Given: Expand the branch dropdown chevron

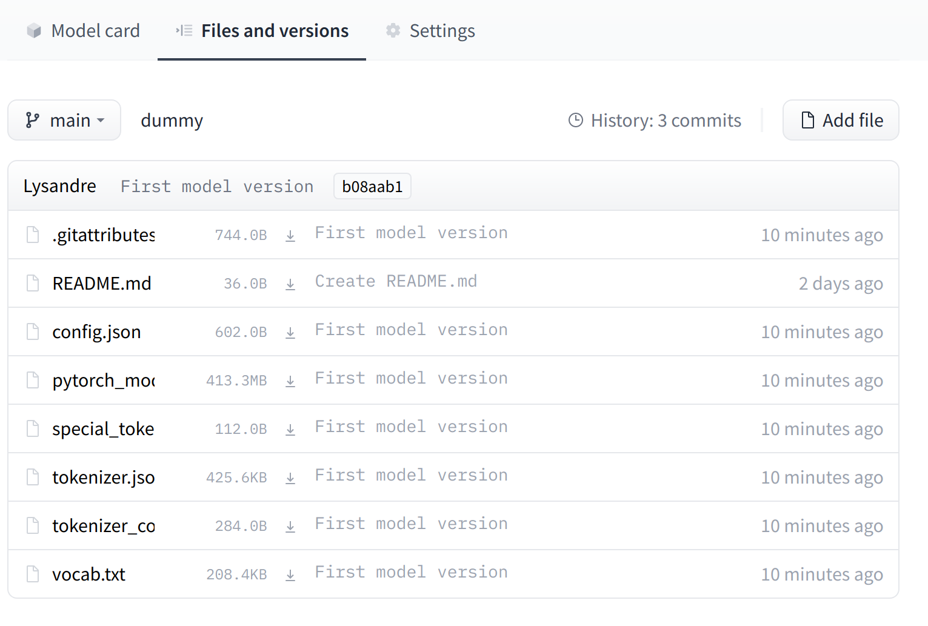Looking at the screenshot, I should pos(101,121).
